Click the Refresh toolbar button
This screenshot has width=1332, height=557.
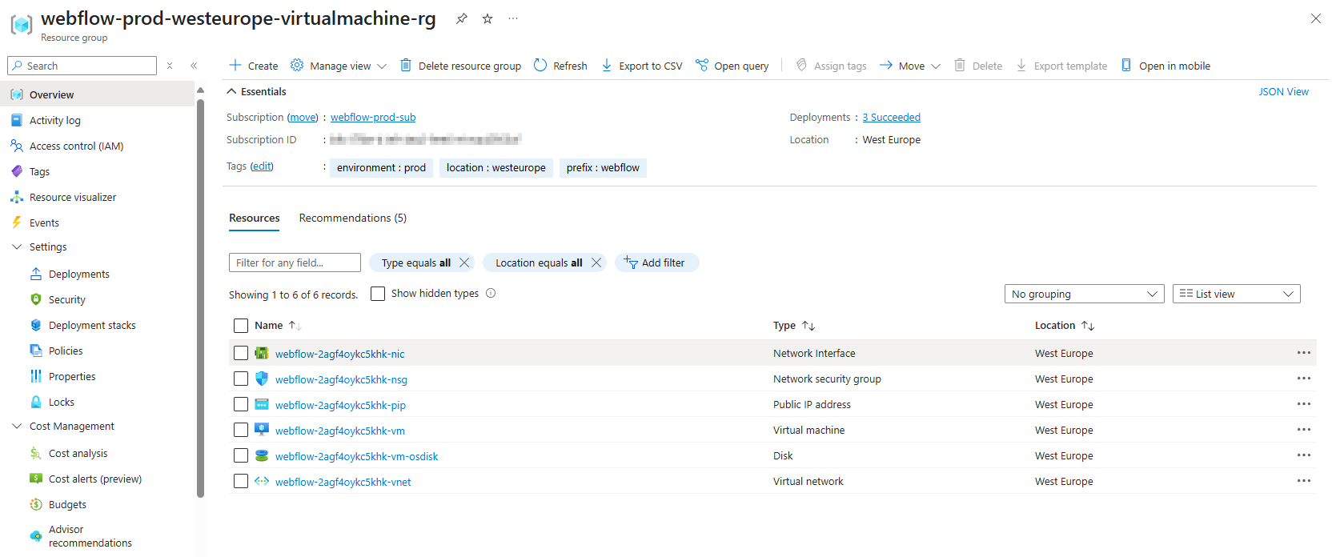pos(560,66)
